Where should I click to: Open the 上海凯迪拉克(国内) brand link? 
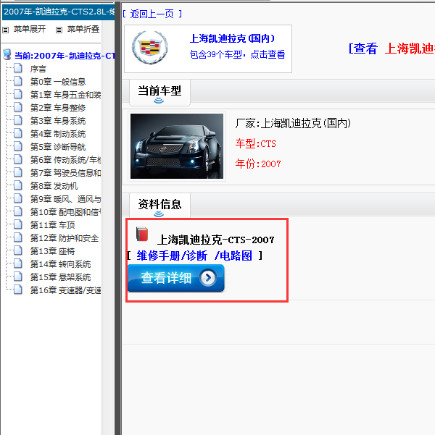(230, 39)
